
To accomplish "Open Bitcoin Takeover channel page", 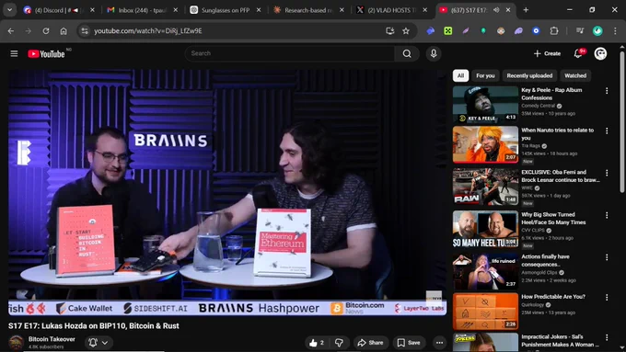I will pos(52,339).
